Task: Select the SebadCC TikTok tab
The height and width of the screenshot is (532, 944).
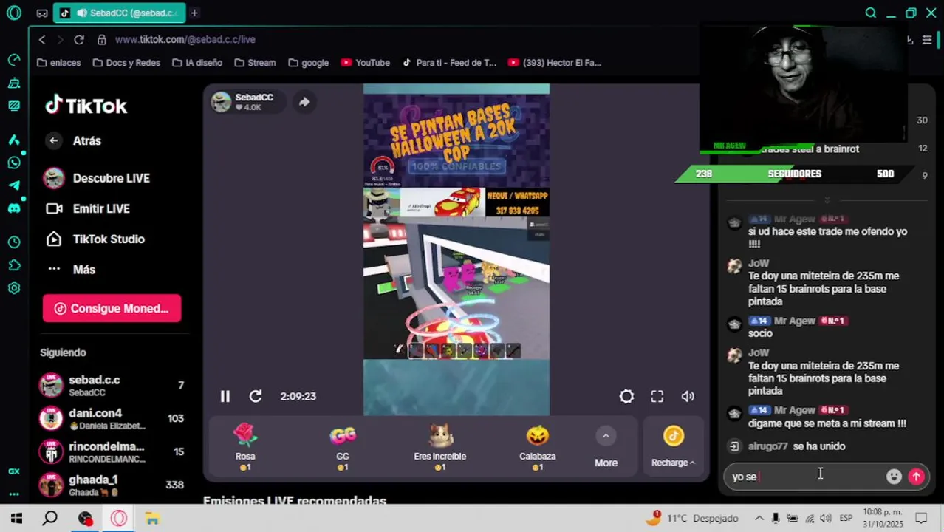Action: pyautogui.click(x=120, y=13)
